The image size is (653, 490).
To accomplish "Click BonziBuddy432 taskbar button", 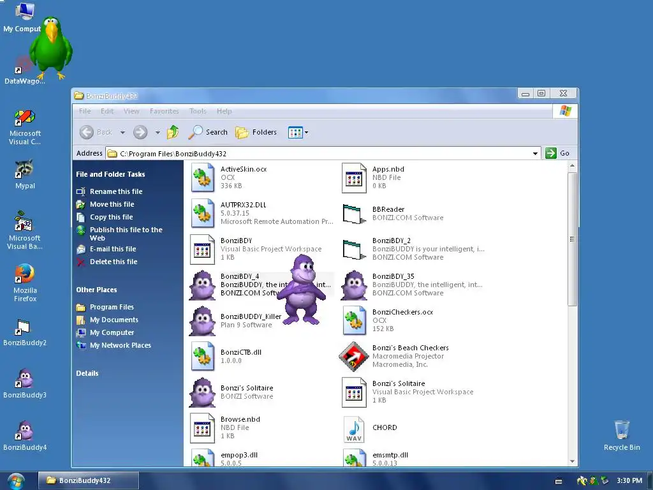I will pos(88,480).
